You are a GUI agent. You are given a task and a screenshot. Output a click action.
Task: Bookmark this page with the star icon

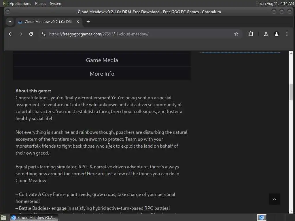click(x=236, y=34)
